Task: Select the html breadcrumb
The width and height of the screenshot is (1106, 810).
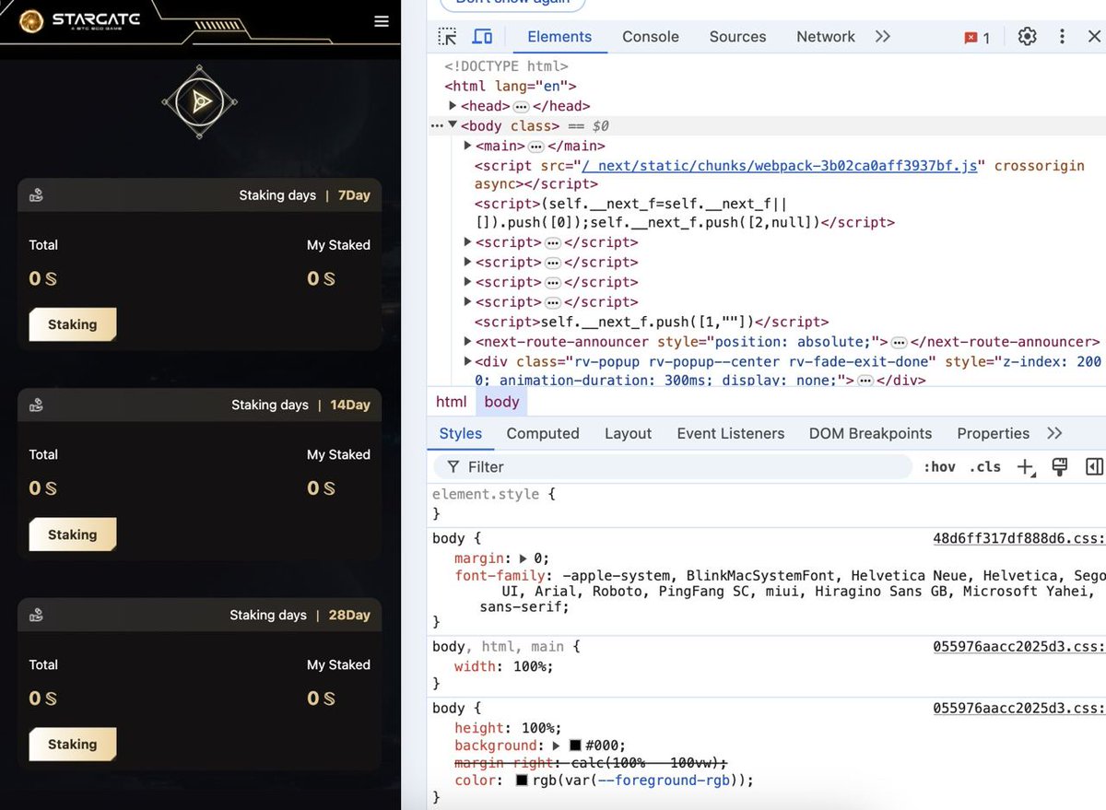Action: pyautogui.click(x=452, y=402)
